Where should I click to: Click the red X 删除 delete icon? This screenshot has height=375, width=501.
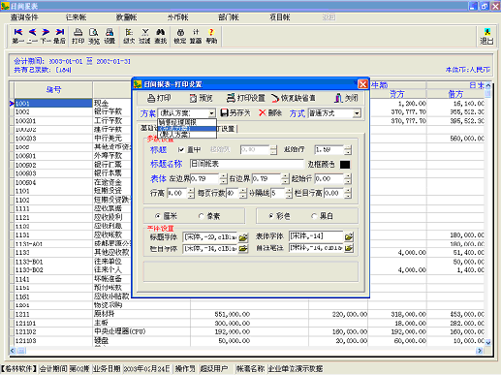click(270, 112)
